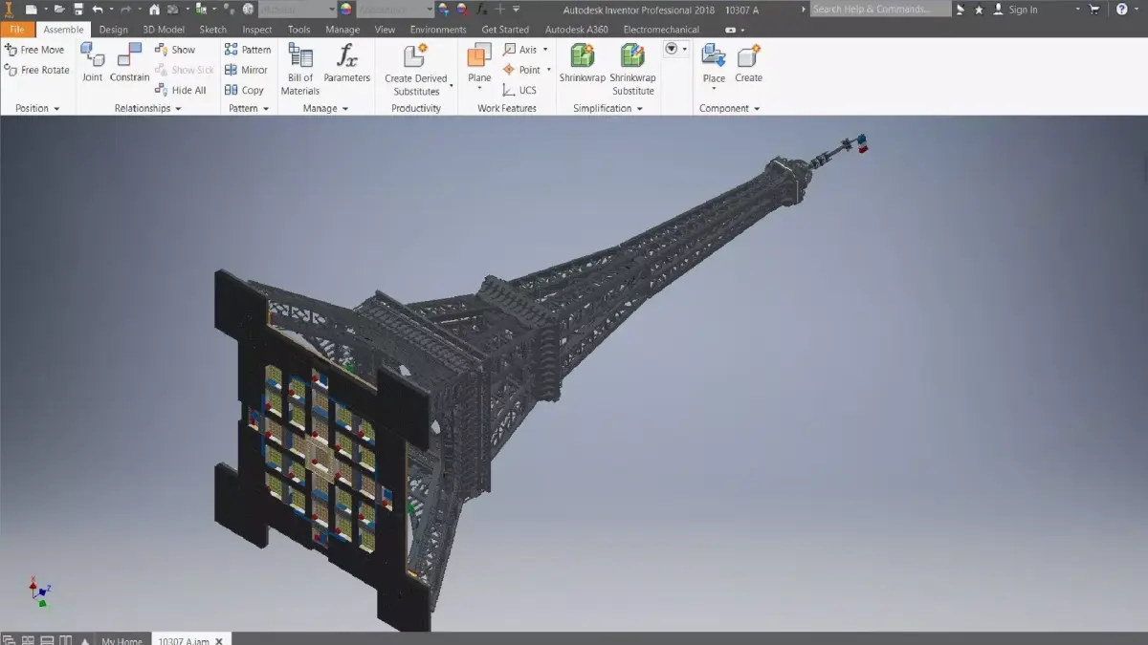Open the Place dropdown arrow

(714, 90)
